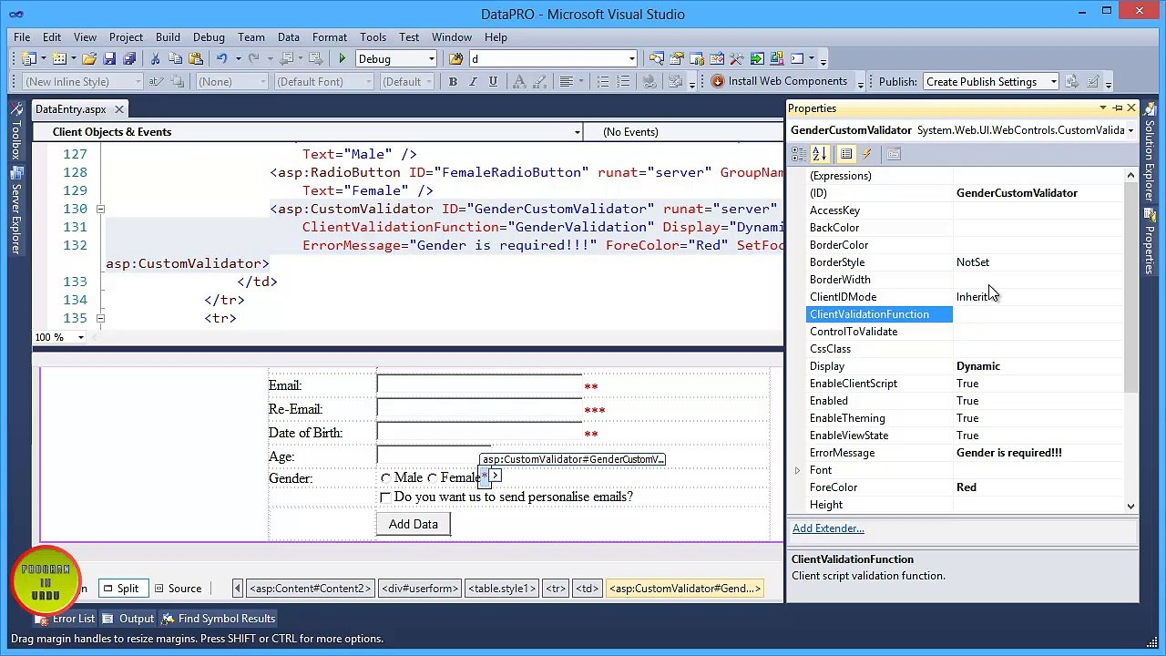
Task: Click the Add Extender link
Action: point(828,528)
